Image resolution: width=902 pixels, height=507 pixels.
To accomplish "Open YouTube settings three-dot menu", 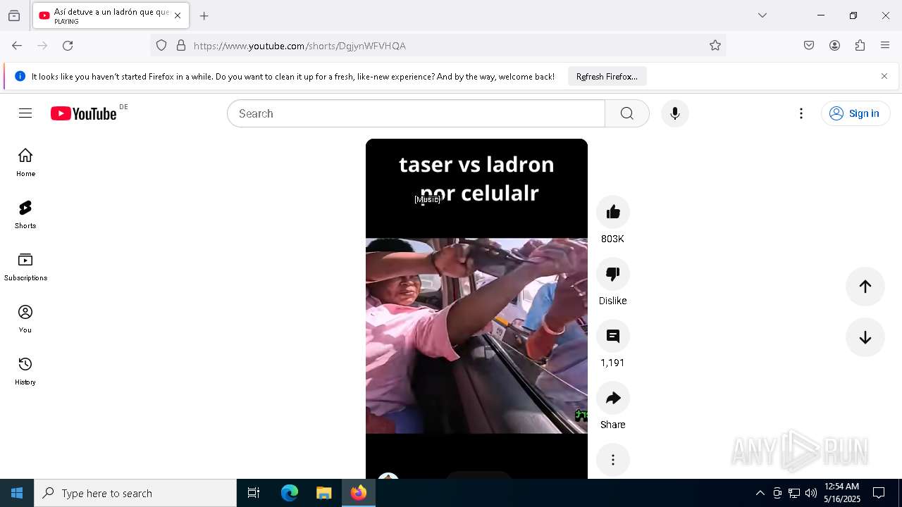I will [x=801, y=113].
